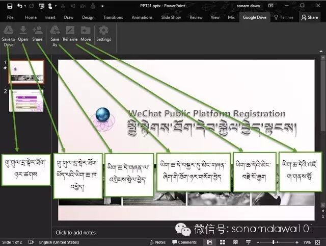Image resolution: width=326 pixels, height=246 pixels.
Task: Open the Touch/Mouse mode dropdown arrow
Action: [x=56, y=6]
